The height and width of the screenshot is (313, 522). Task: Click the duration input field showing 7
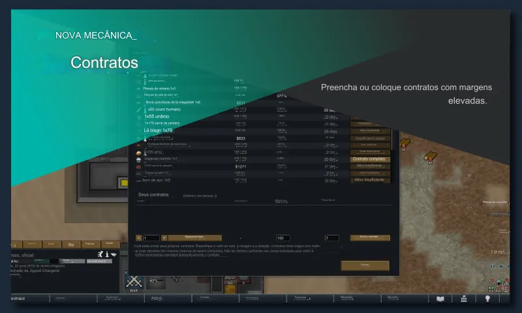click(x=331, y=238)
